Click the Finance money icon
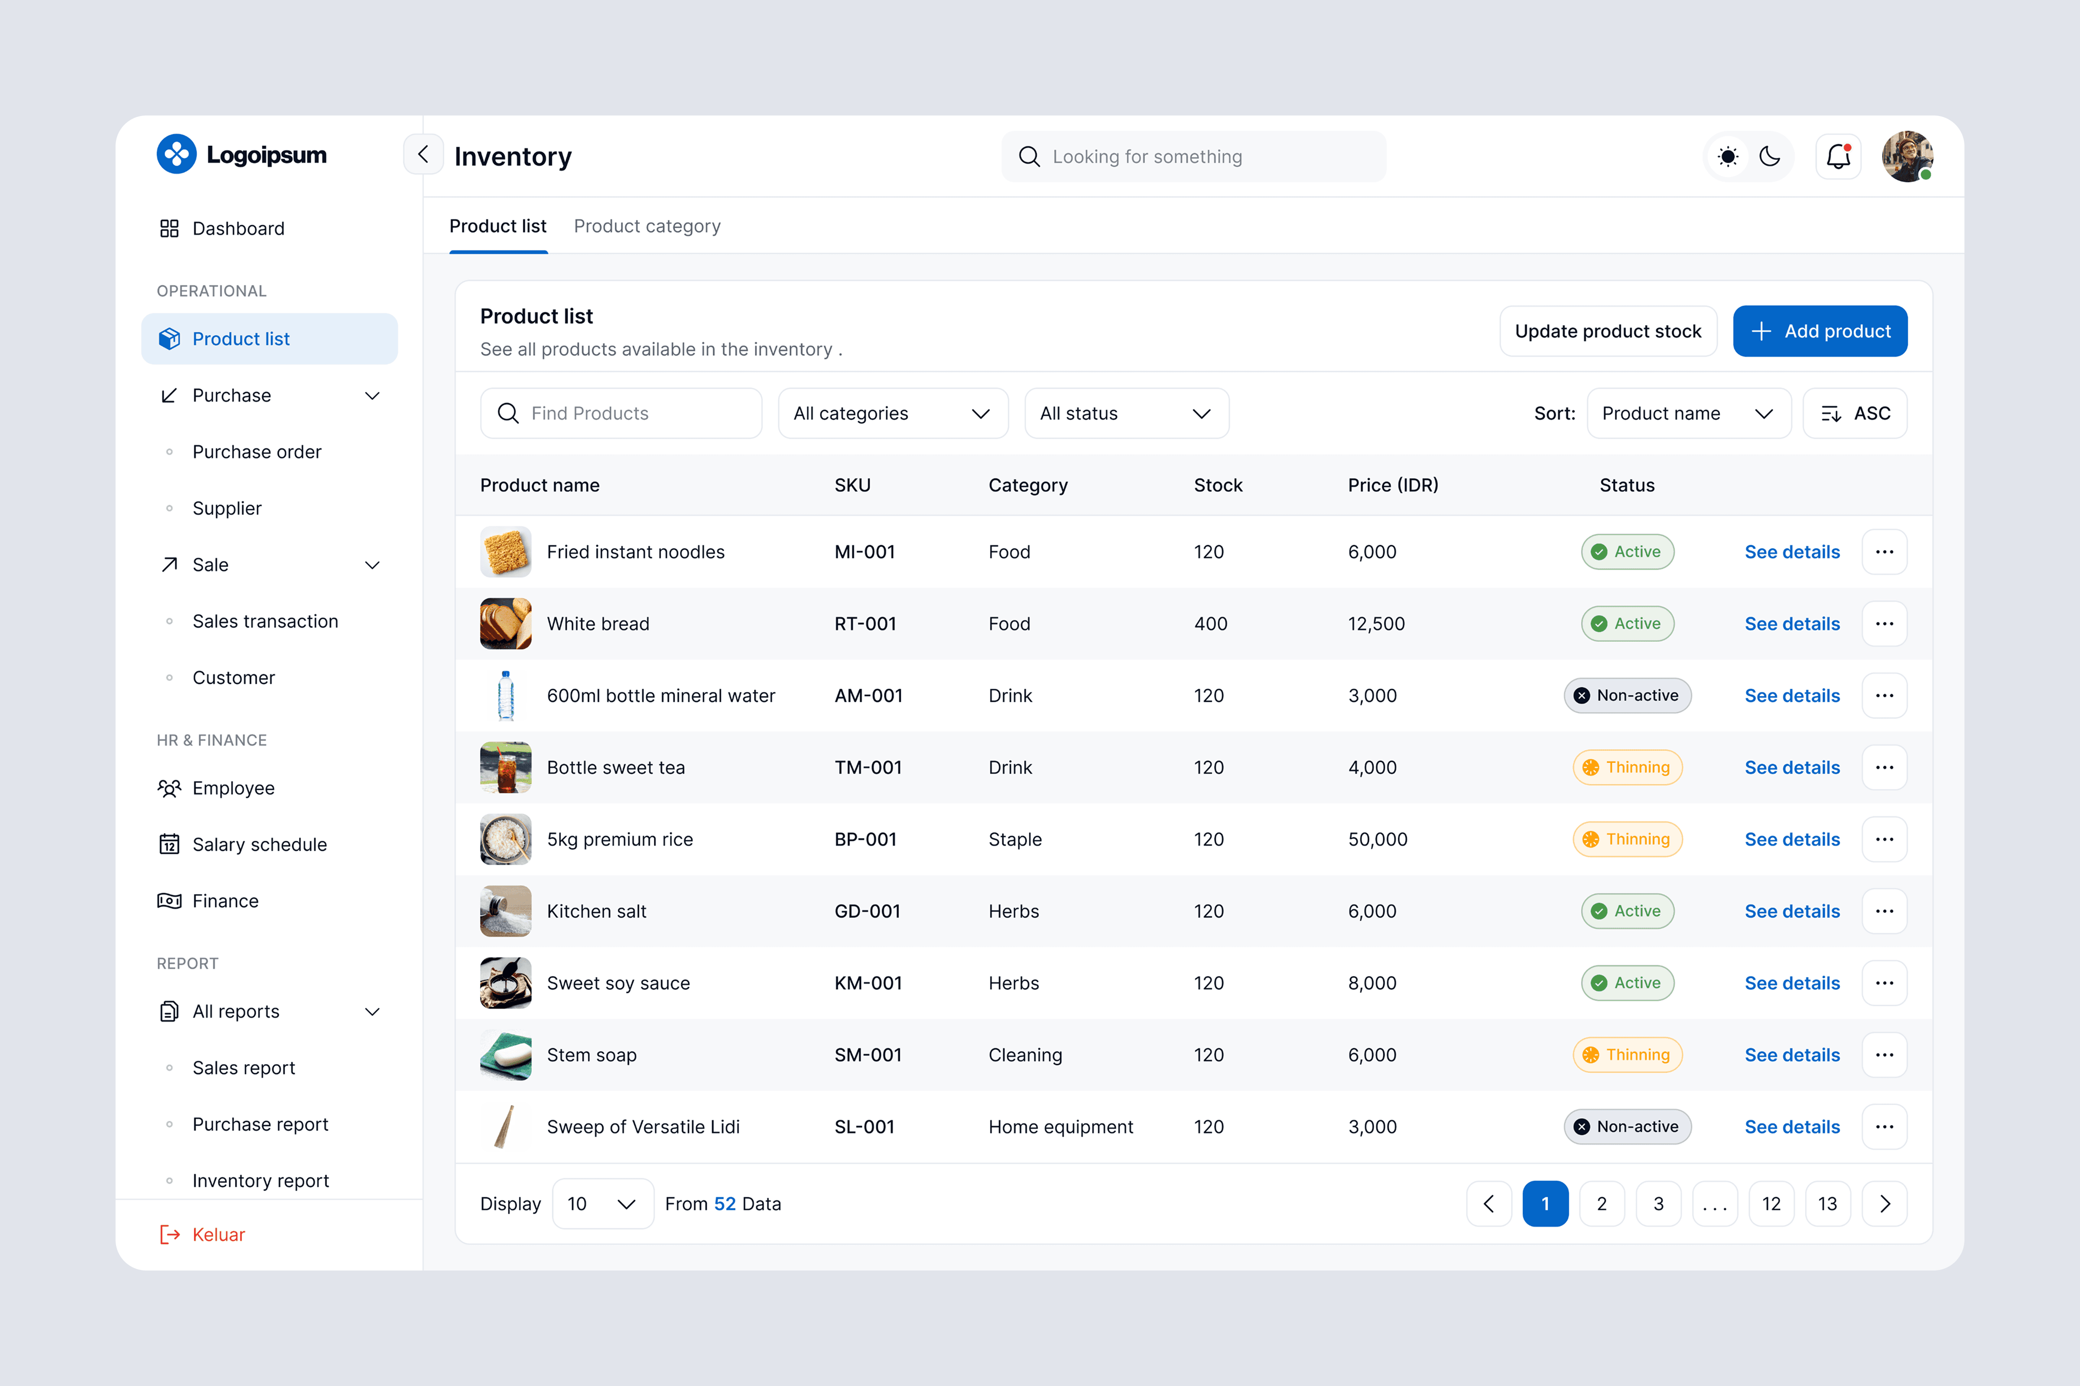This screenshot has width=2080, height=1386. tap(169, 901)
